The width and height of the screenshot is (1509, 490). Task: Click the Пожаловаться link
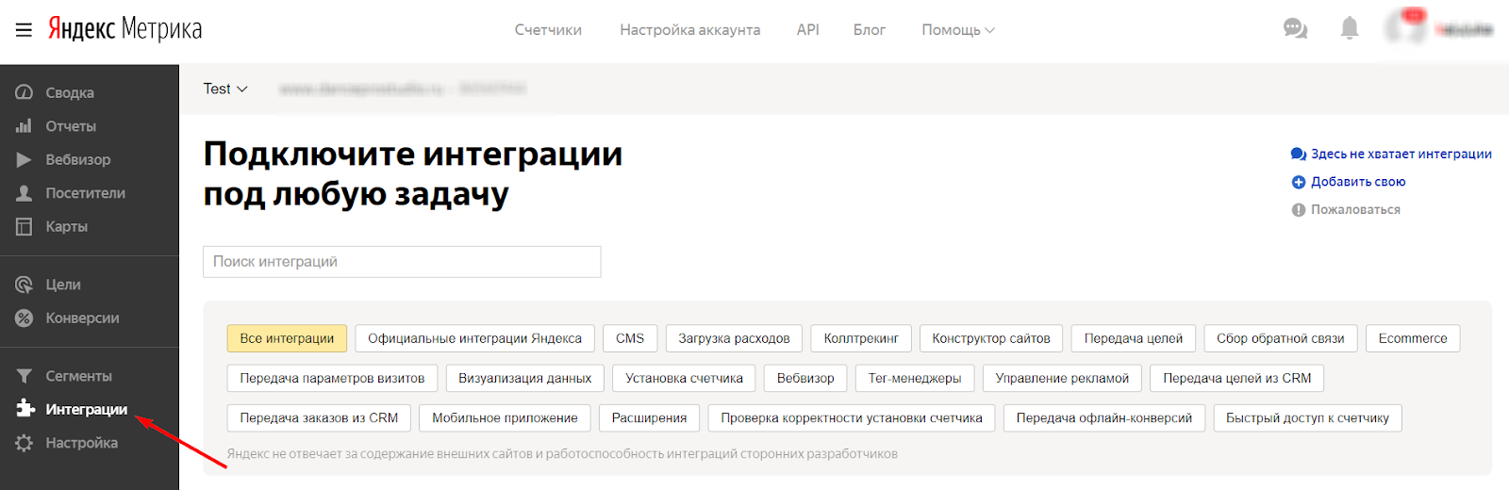click(1355, 210)
